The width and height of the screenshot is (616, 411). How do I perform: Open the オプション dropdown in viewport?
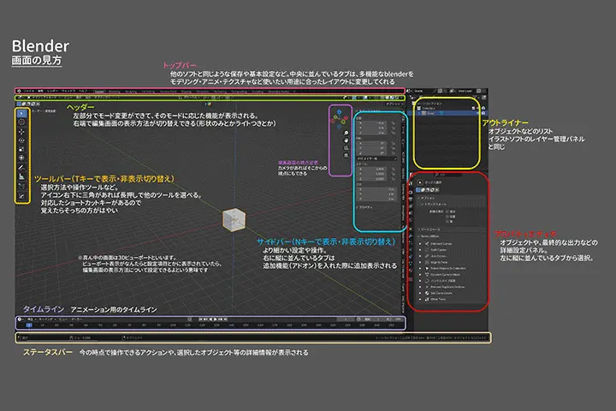(x=394, y=104)
